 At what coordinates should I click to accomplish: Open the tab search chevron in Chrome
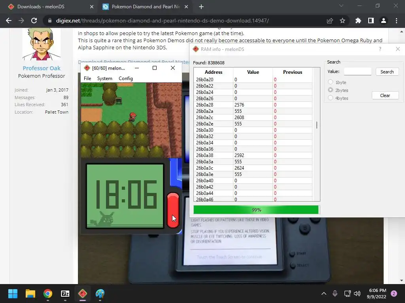[341, 6]
